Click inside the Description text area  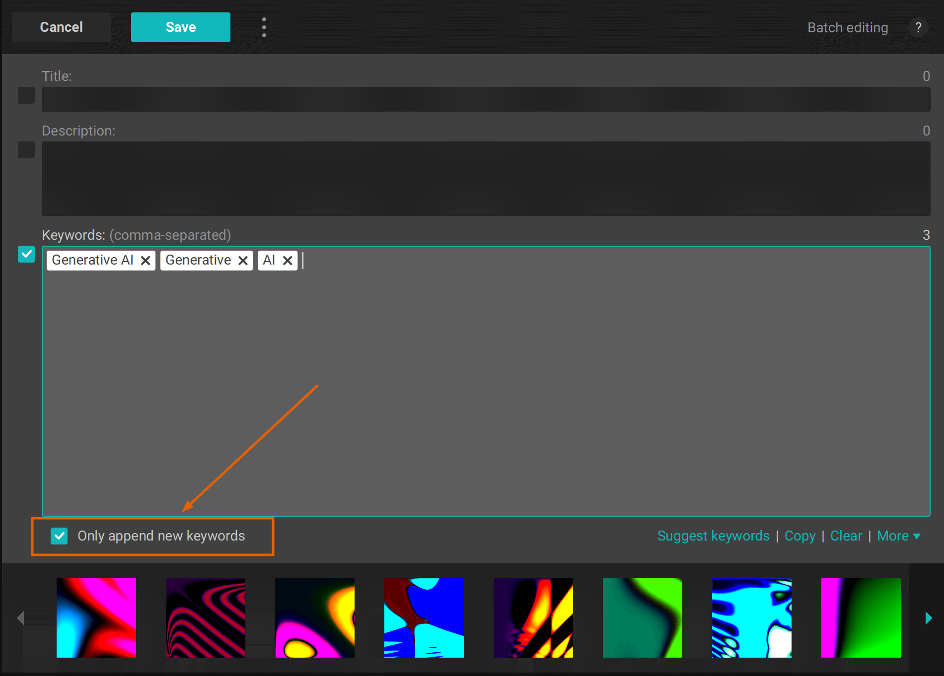(x=486, y=179)
